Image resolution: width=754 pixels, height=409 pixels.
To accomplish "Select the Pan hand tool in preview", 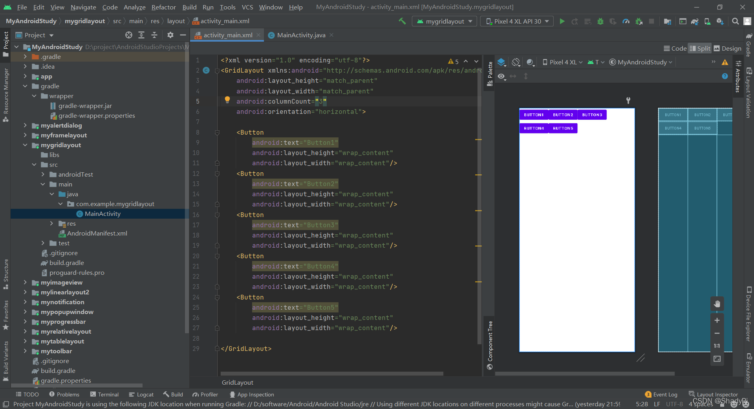I will (x=717, y=303).
